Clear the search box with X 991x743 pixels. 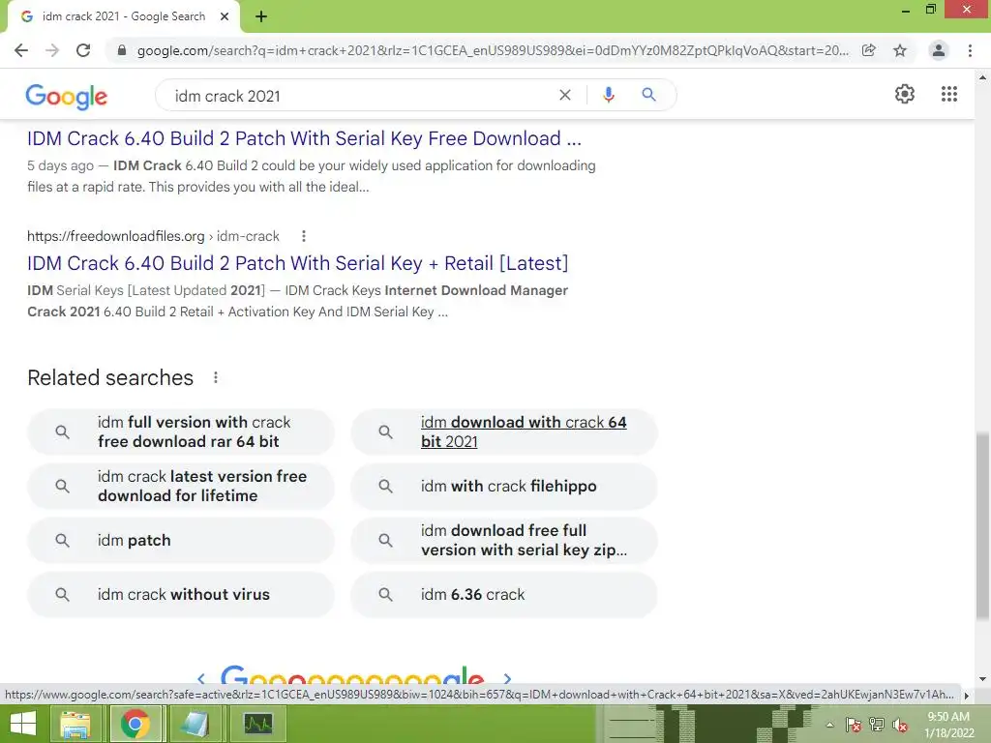(565, 95)
